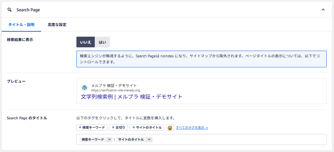The image size is (334, 152).
Task: Click the preview URL verification-site.meredy.org
Action: pyautogui.click(x=115, y=90)
